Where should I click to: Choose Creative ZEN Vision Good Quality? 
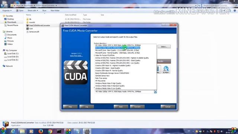point(107,68)
